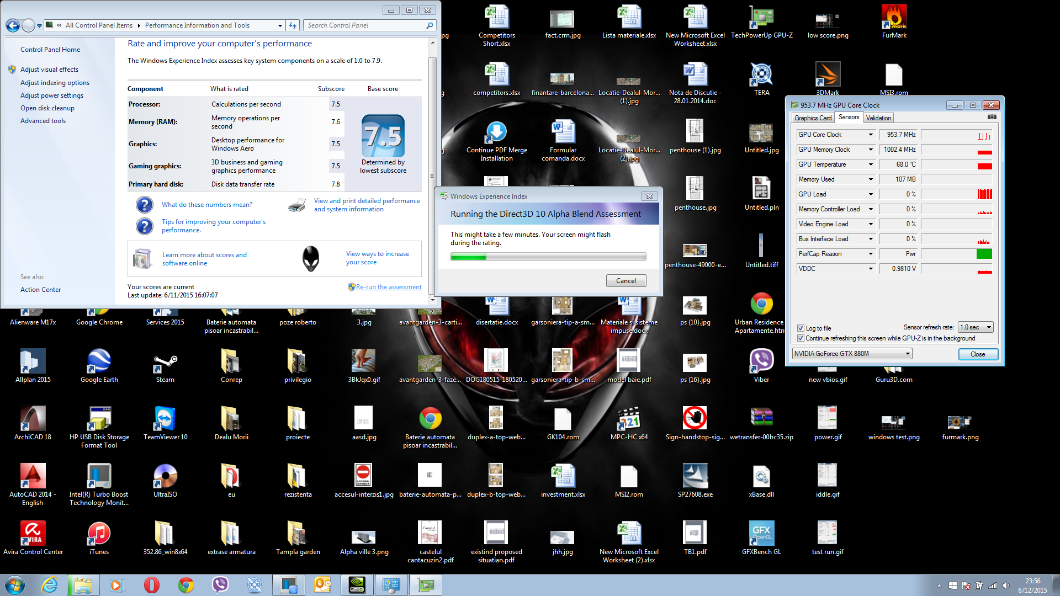Change the Sensor refresh rate dropdown

coord(976,327)
